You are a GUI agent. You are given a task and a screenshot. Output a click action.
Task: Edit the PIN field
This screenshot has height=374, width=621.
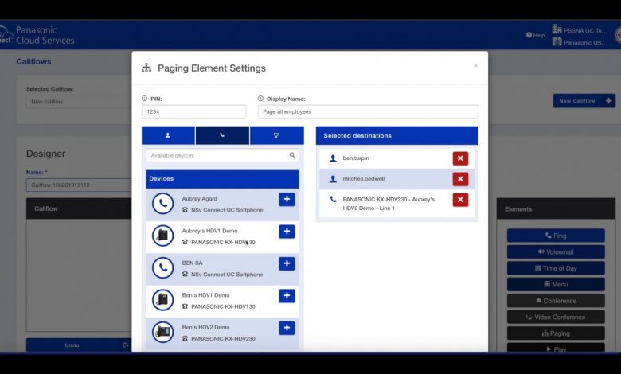coord(193,111)
